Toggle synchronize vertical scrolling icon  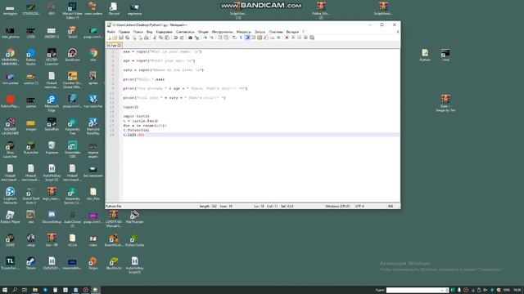(219, 38)
